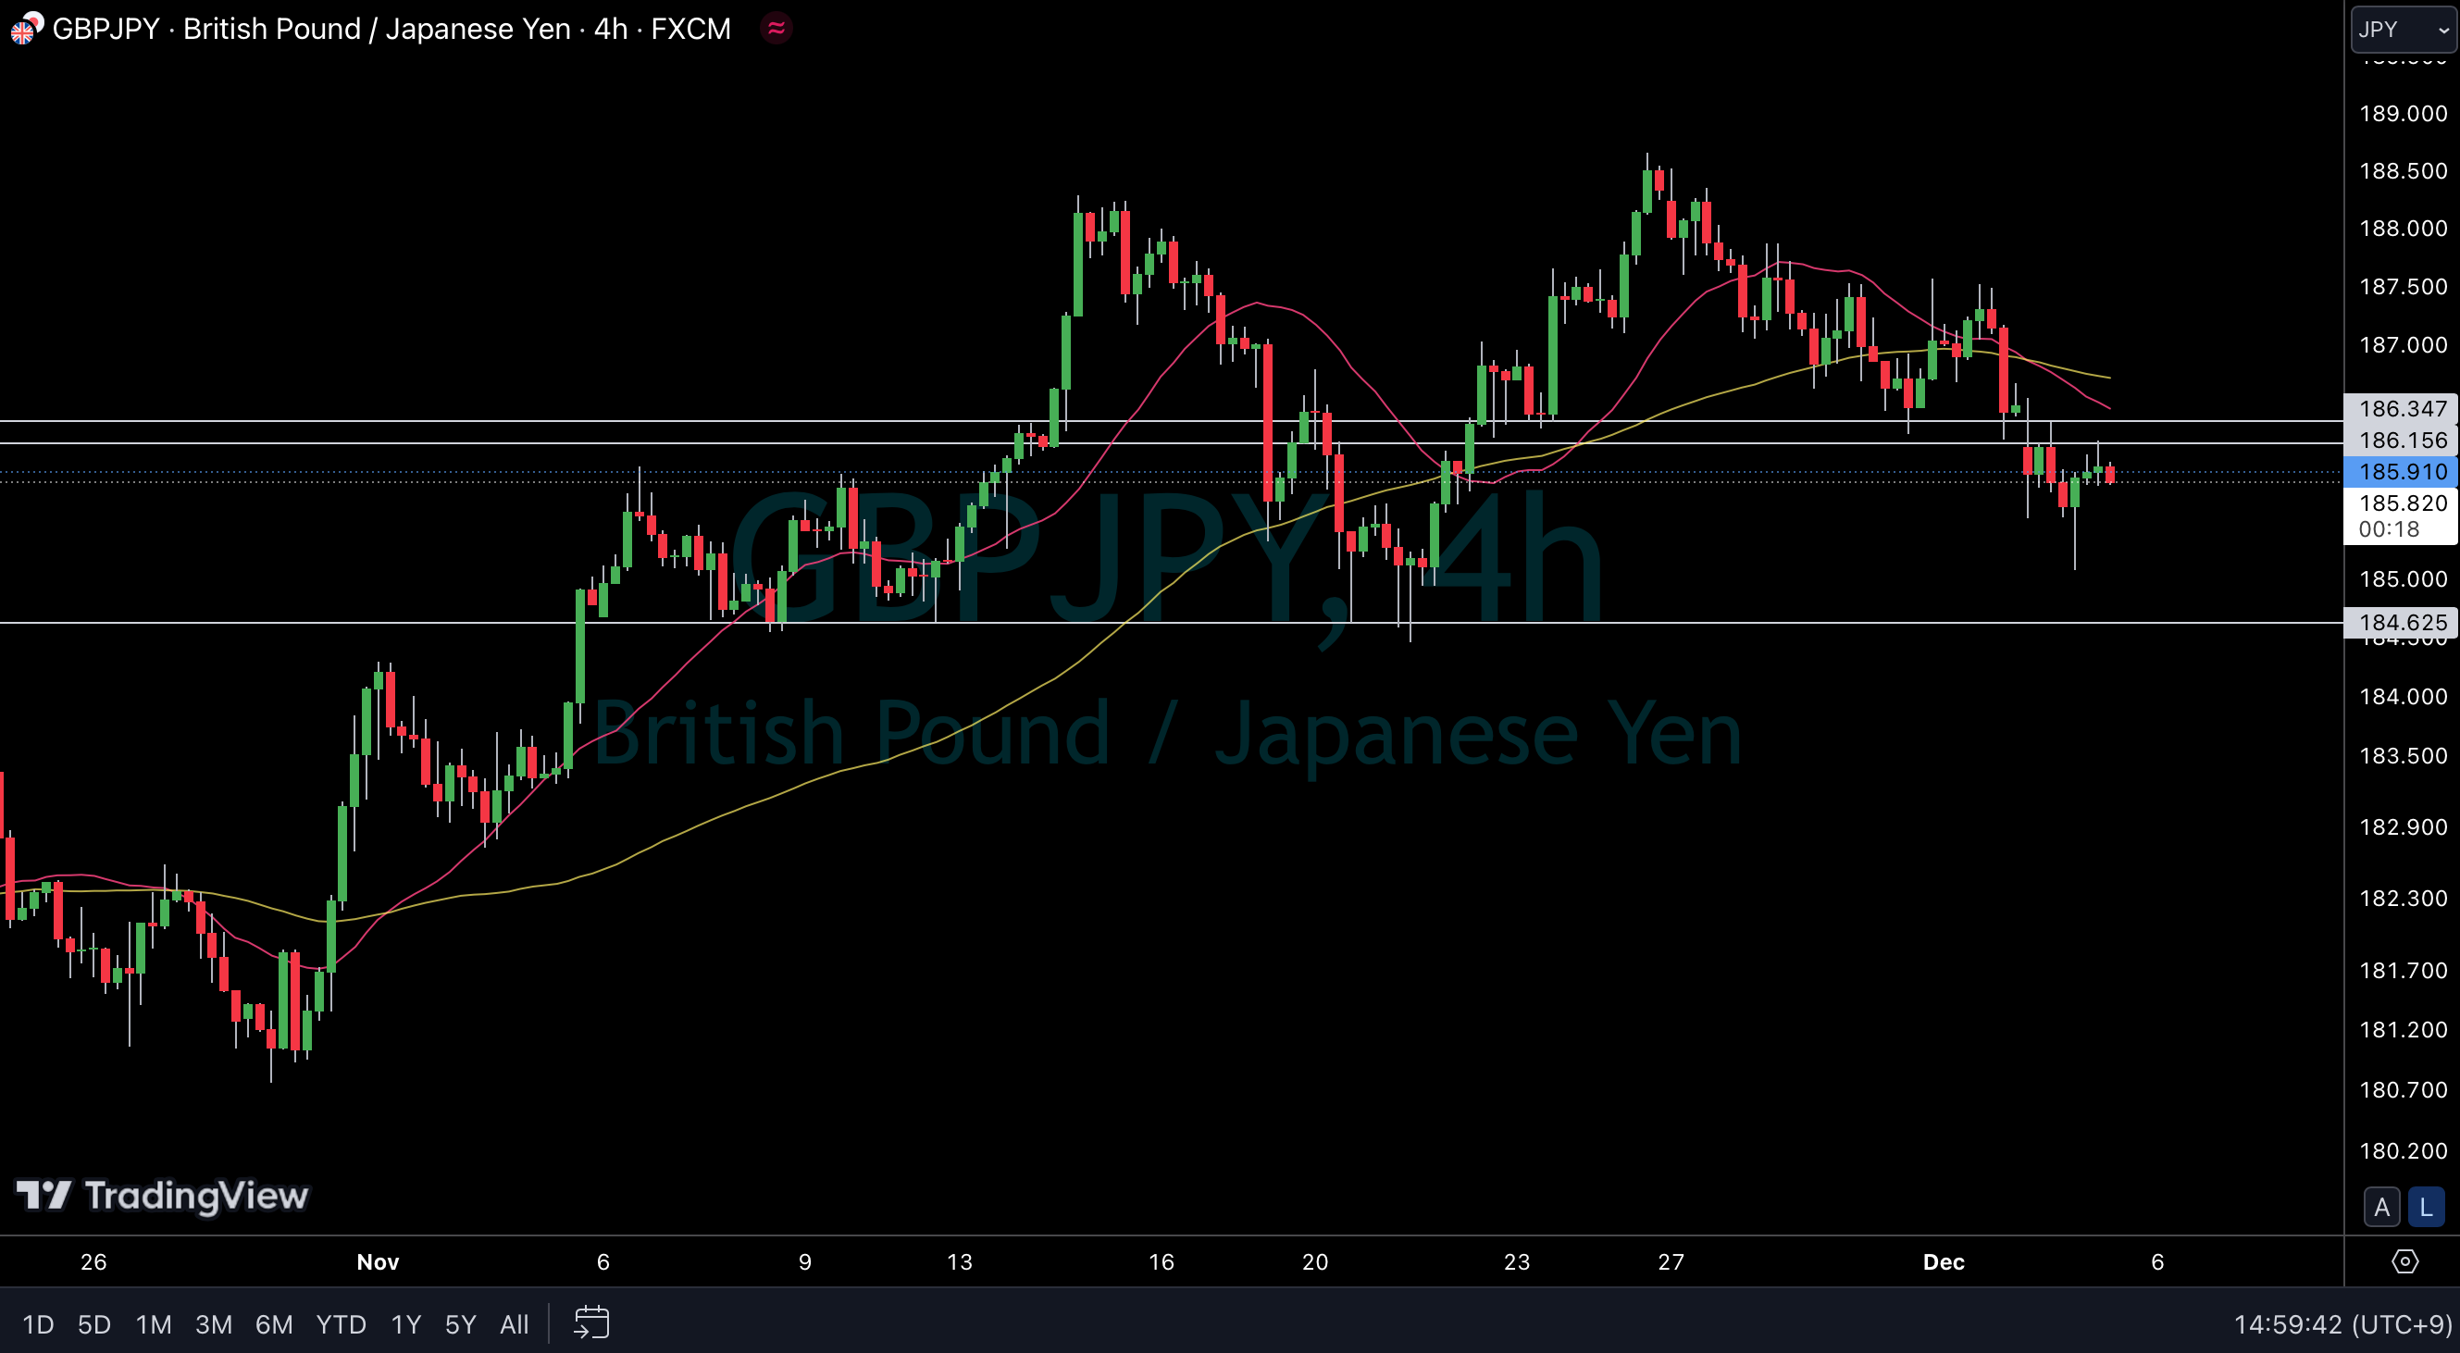Image resolution: width=2460 pixels, height=1353 pixels.
Task: Switch to the 3M time range
Action: [x=213, y=1324]
